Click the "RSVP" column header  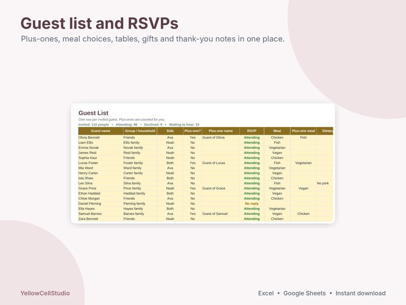pyautogui.click(x=252, y=131)
